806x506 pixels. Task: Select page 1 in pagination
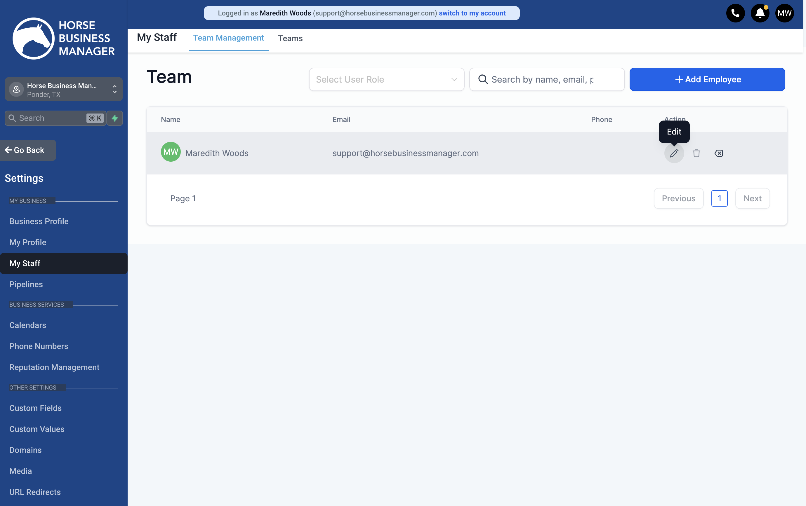pos(719,198)
